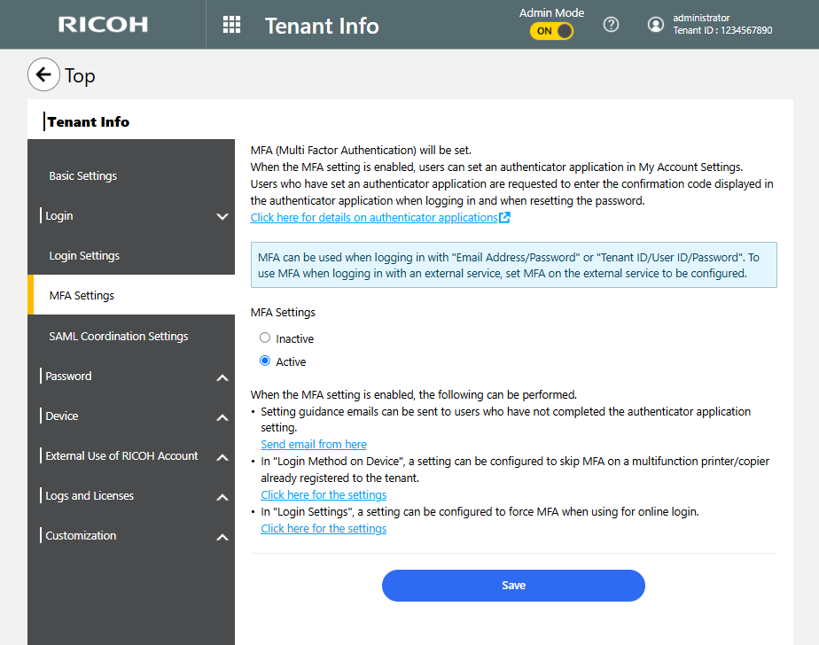Expand the Password section
819x645 pixels.
(x=222, y=377)
